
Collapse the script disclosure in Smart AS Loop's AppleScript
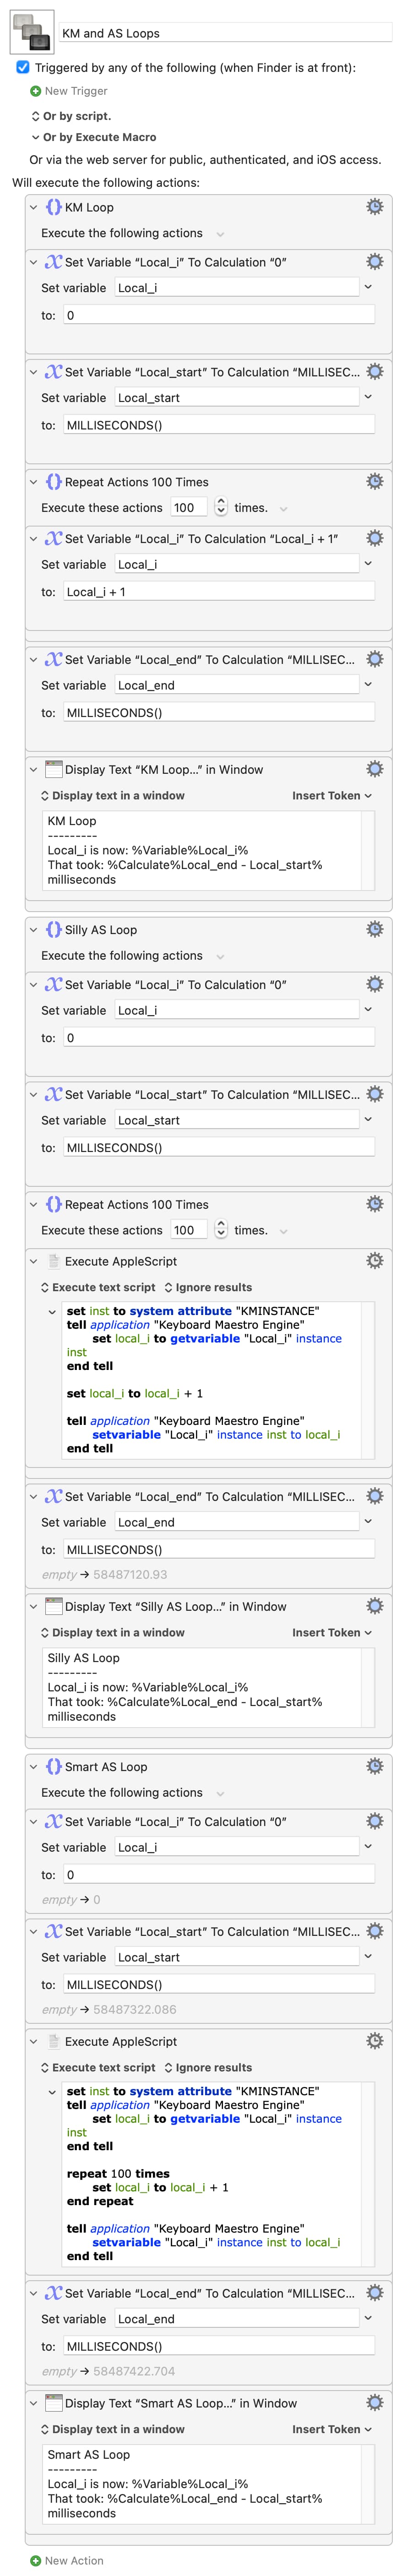(x=52, y=2091)
